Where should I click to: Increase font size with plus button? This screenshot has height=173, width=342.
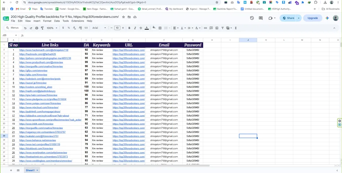[123, 28]
